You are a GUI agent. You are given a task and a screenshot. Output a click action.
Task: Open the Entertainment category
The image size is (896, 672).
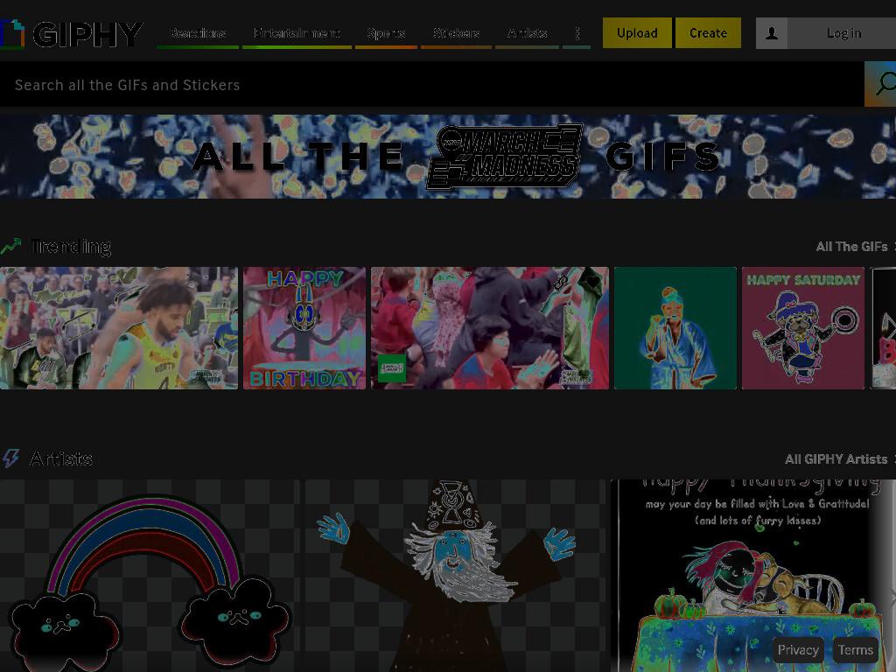point(297,33)
